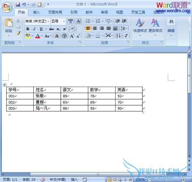The image size is (192, 182).
Task: Expand the Paste options arrow
Action: coord(9,36)
